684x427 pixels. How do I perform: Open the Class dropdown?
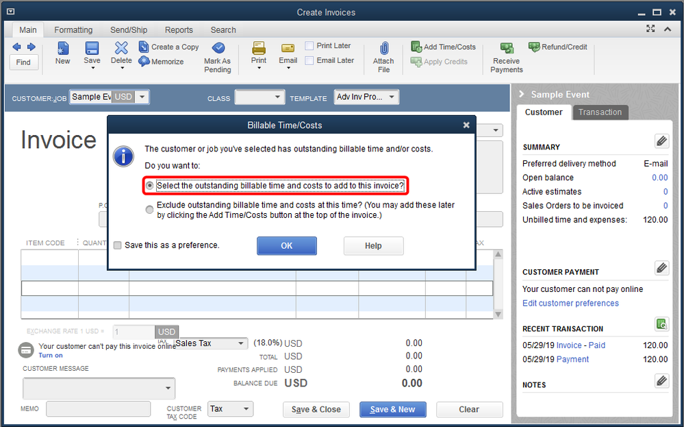277,97
